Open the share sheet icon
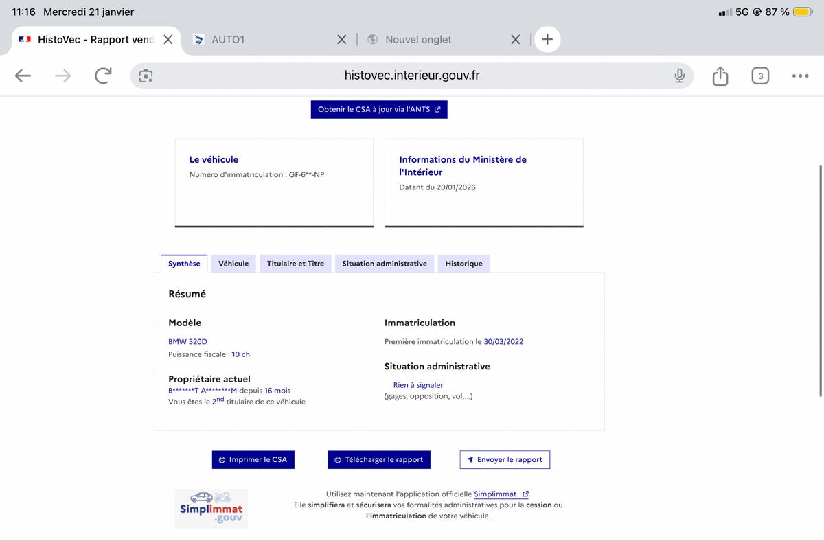 [720, 76]
